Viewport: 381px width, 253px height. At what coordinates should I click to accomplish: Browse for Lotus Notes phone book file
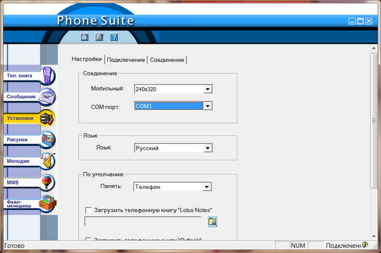click(213, 222)
